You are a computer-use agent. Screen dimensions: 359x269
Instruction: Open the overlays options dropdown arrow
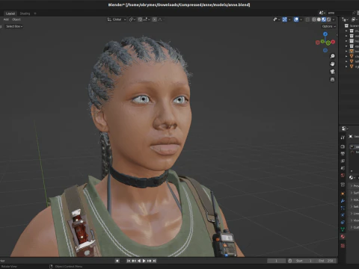click(301, 19)
